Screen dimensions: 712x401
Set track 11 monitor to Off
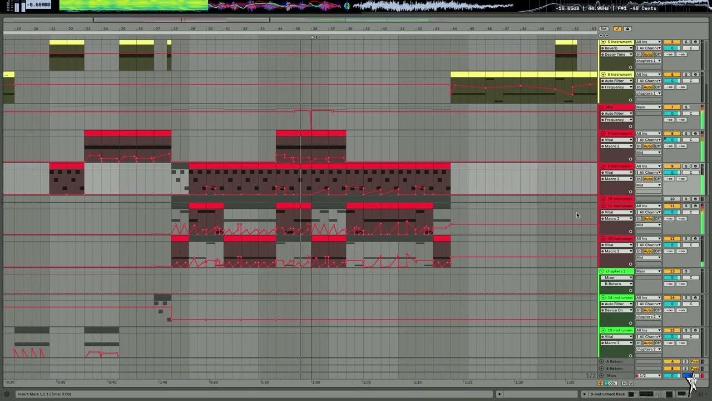[657, 218]
